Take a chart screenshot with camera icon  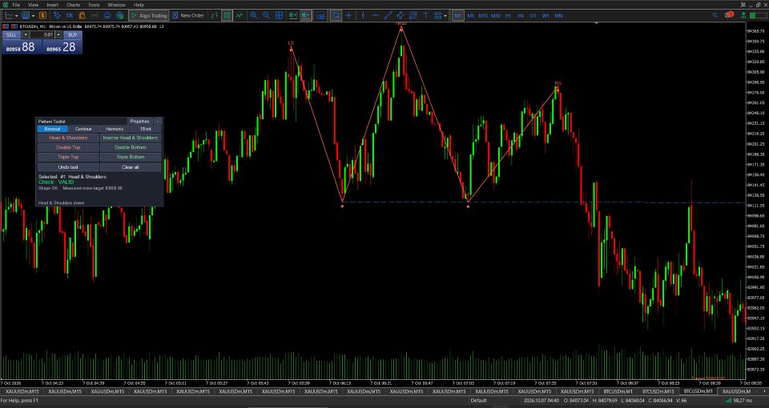320,16
